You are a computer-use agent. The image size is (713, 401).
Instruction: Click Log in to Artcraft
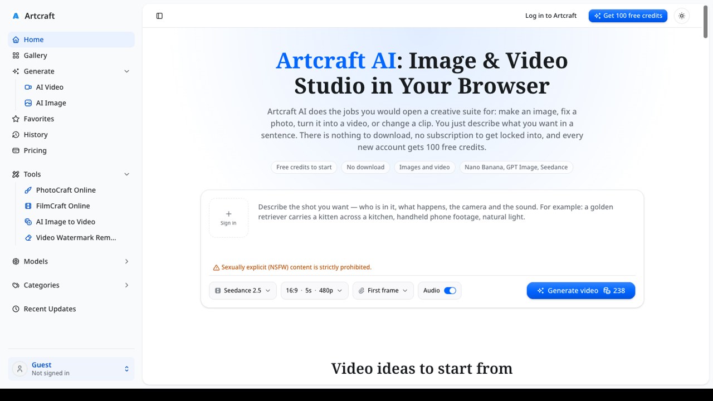551,16
